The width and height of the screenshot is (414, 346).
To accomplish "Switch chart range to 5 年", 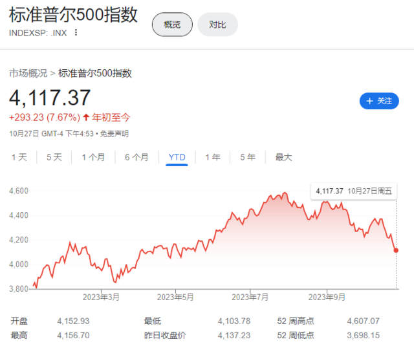I will pyautogui.click(x=248, y=157).
